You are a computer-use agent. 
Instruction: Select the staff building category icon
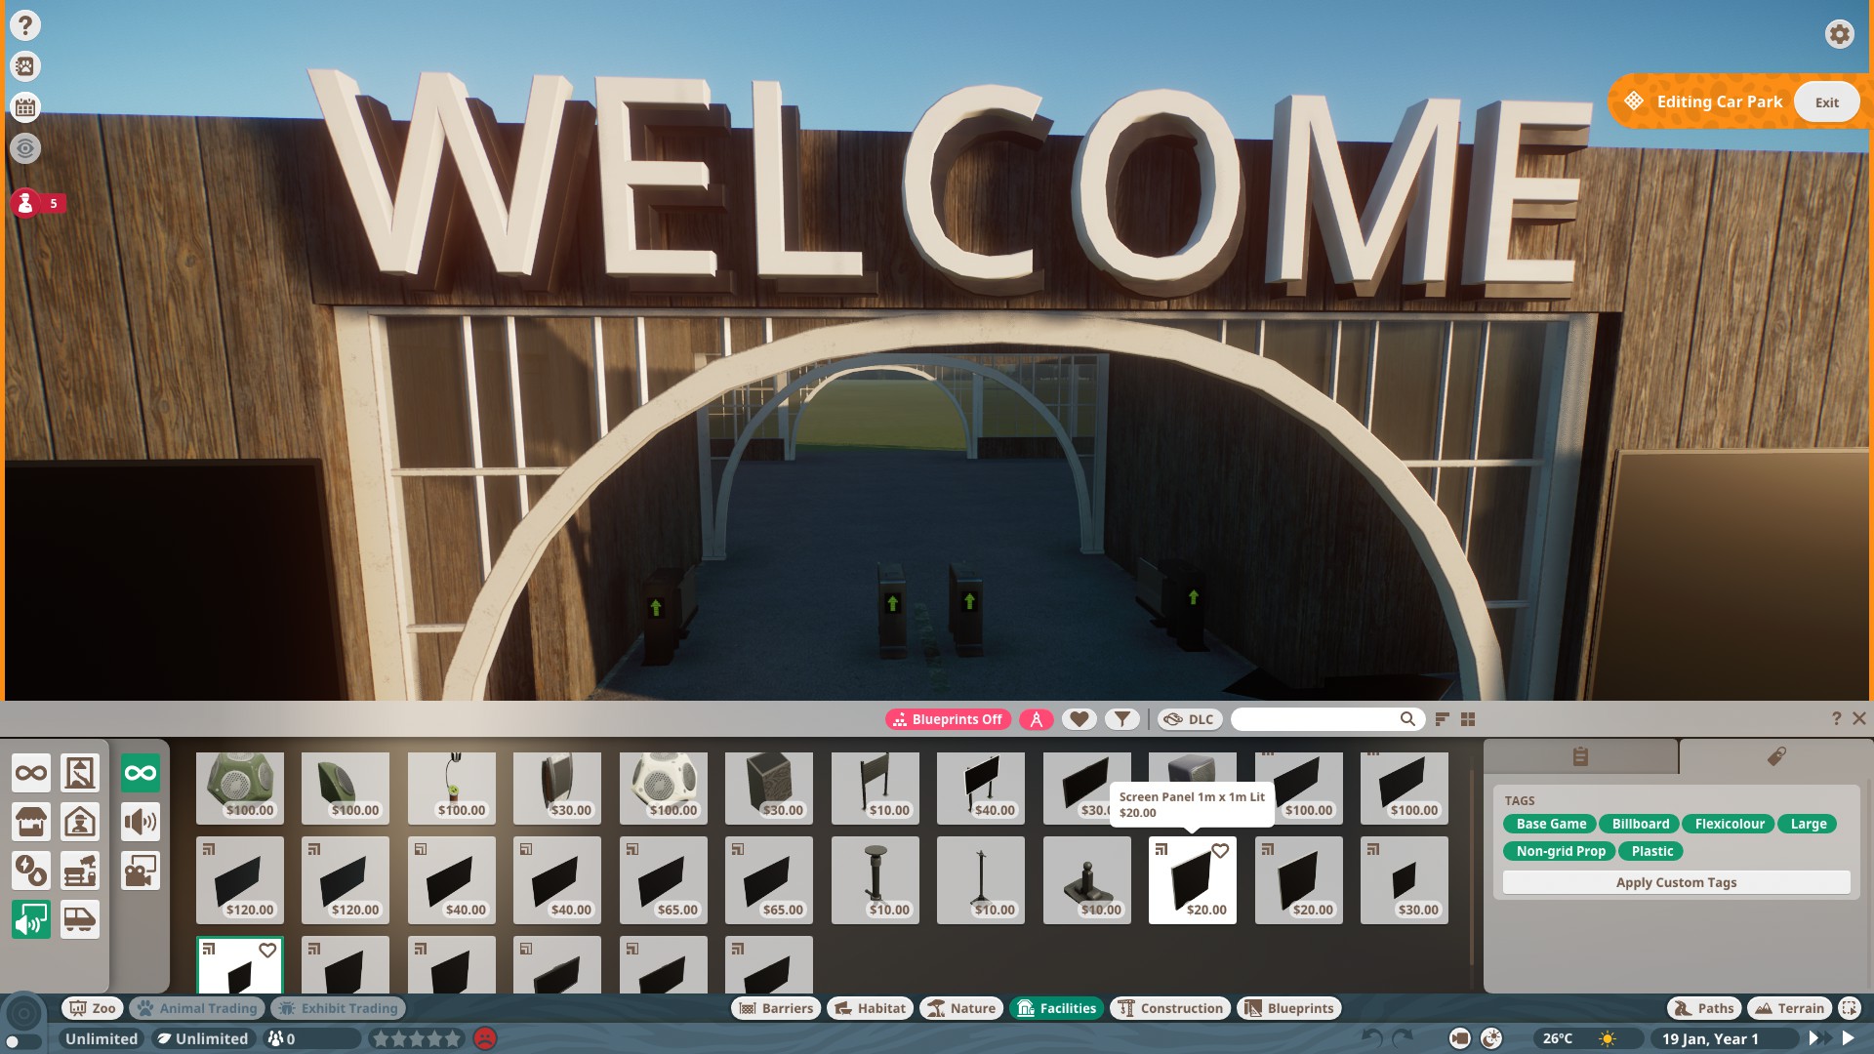80,822
